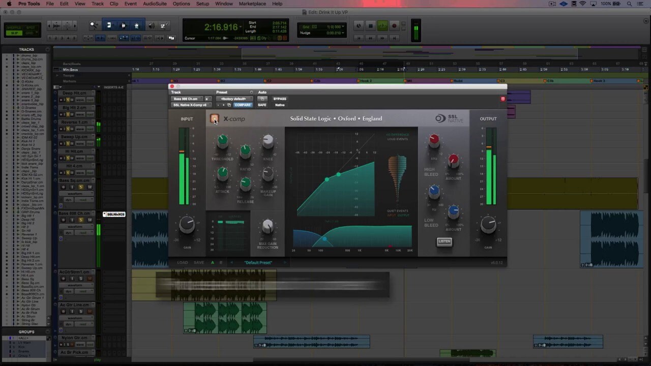Viewport: 651px width, 366px height.
Task: Toggle COMPARE in the plug-in header
Action: point(243,105)
